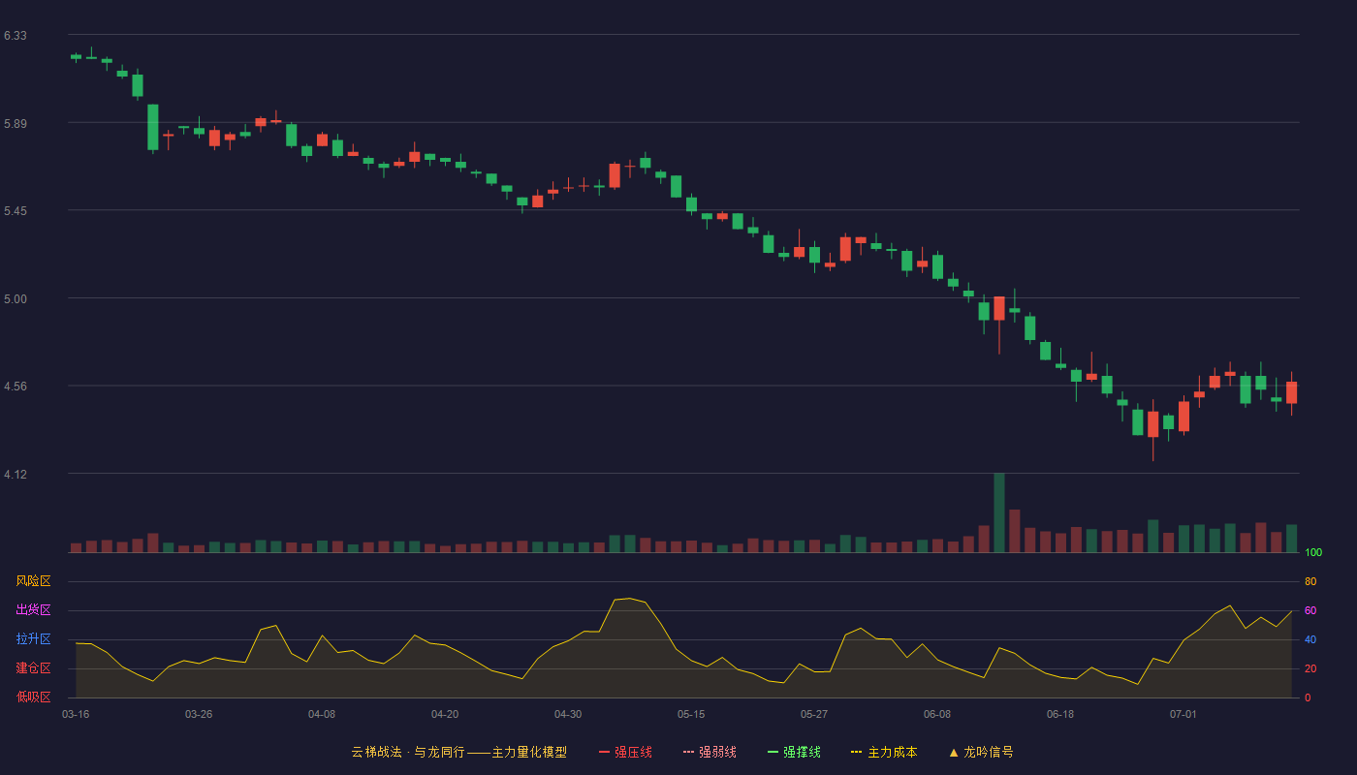Click the 拉升区 zone label
This screenshot has width=1357, height=775.
[33, 639]
